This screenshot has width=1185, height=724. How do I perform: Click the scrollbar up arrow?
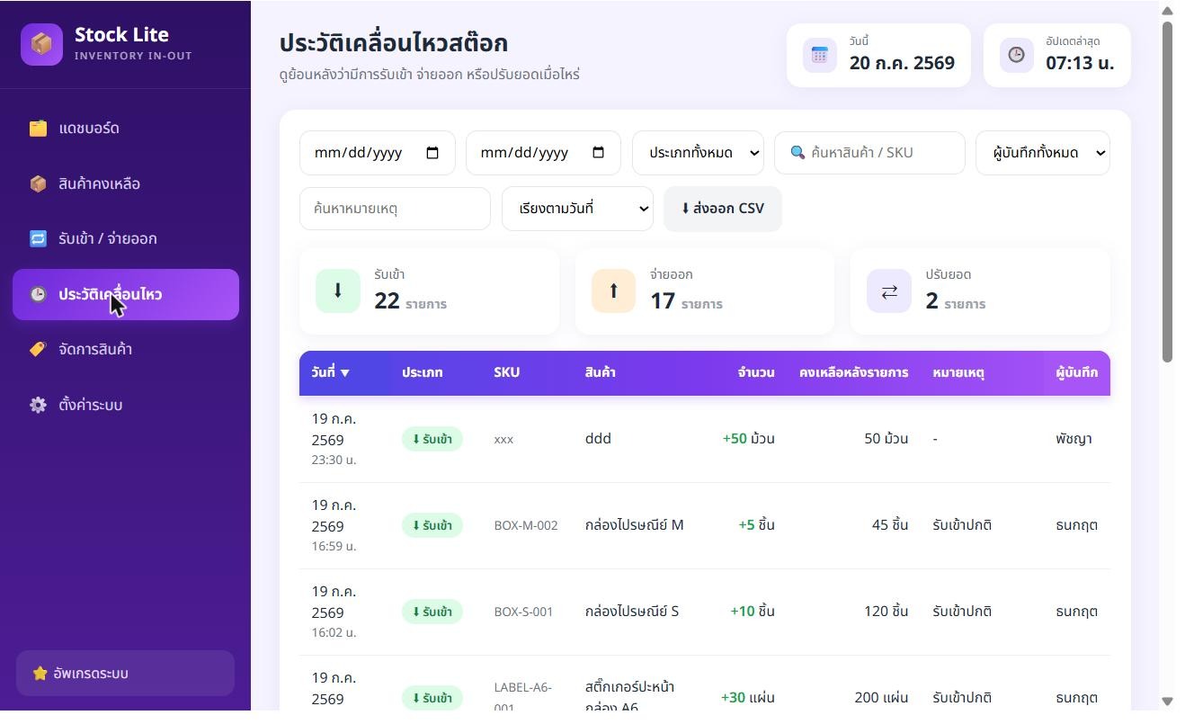pos(1167,11)
